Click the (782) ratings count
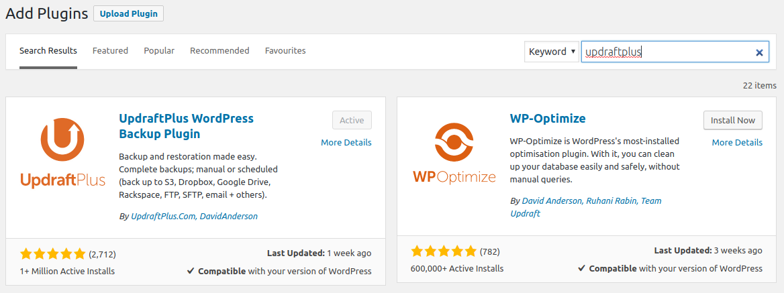The image size is (784, 293). click(489, 251)
